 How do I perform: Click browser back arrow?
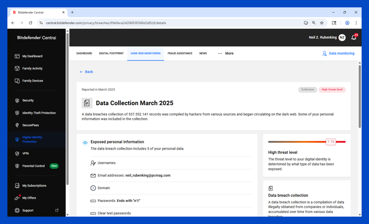click(13, 23)
